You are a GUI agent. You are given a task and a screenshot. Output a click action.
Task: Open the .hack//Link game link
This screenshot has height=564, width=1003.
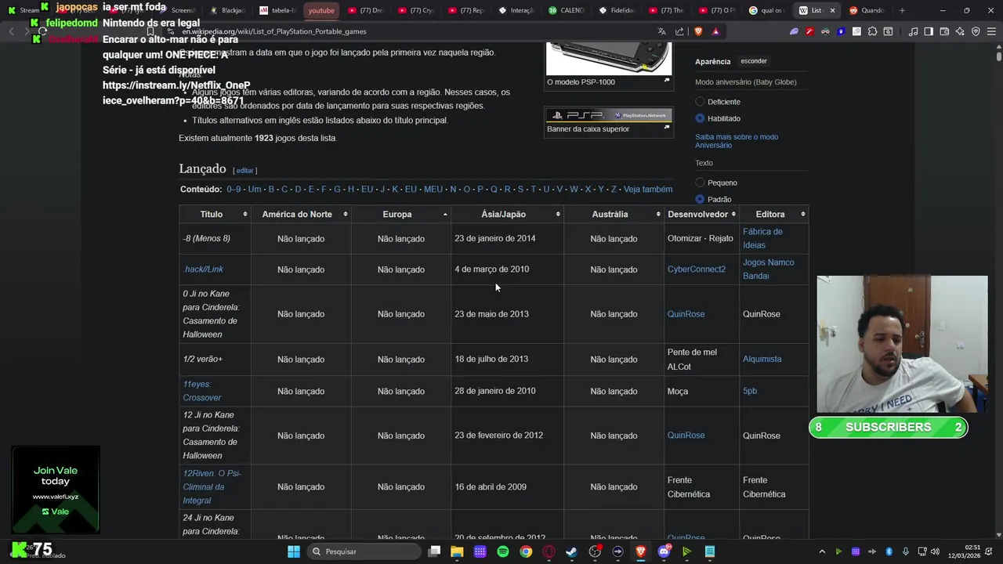pyautogui.click(x=203, y=269)
